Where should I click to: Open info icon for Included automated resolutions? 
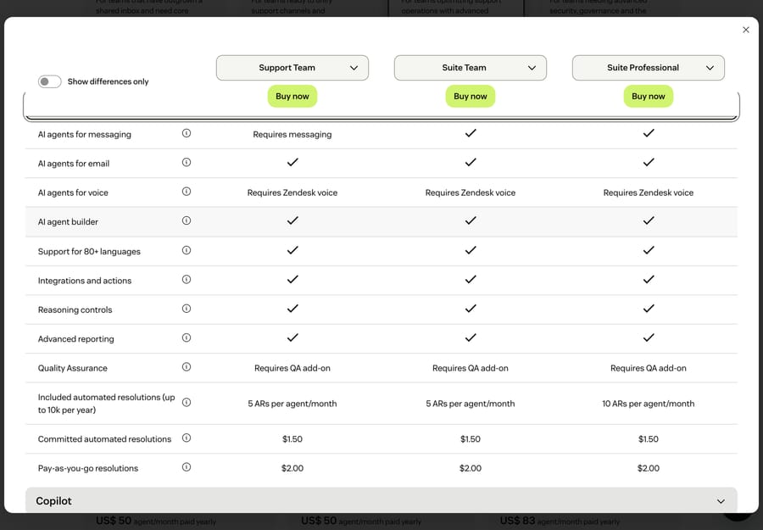187,403
